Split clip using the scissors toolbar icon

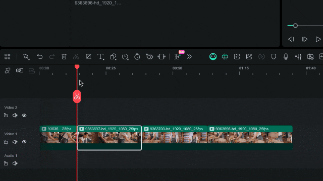tap(76, 56)
